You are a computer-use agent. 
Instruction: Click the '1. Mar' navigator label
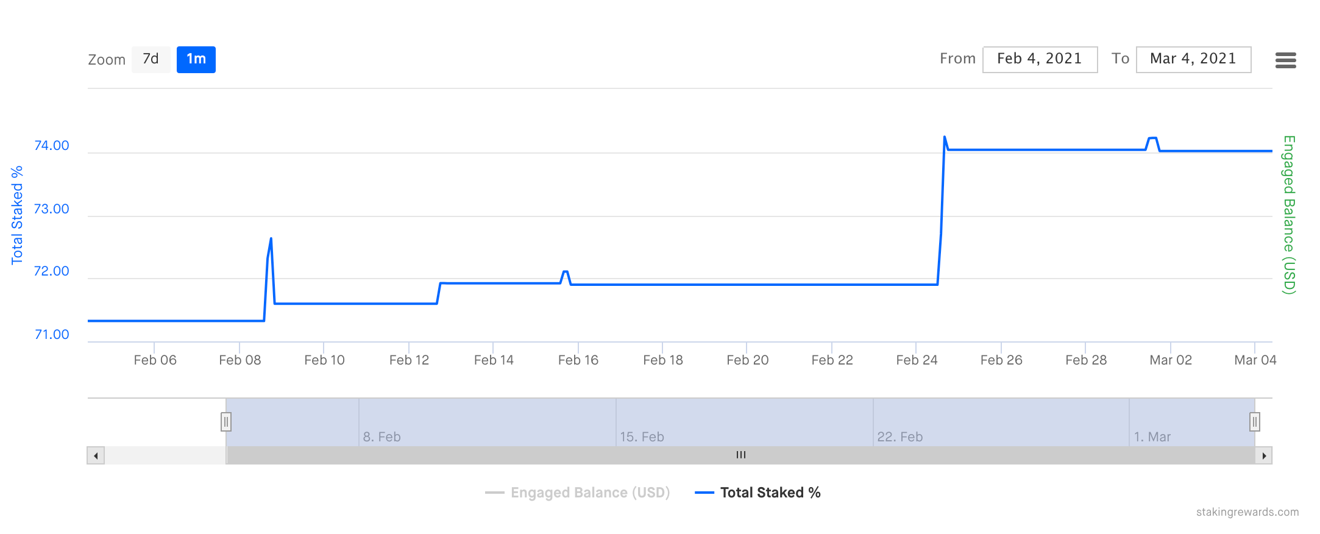click(x=1152, y=437)
